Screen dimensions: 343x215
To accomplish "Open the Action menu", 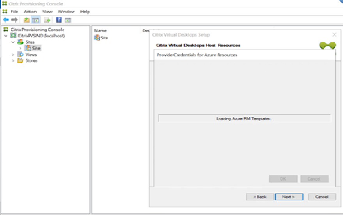I will (30, 12).
